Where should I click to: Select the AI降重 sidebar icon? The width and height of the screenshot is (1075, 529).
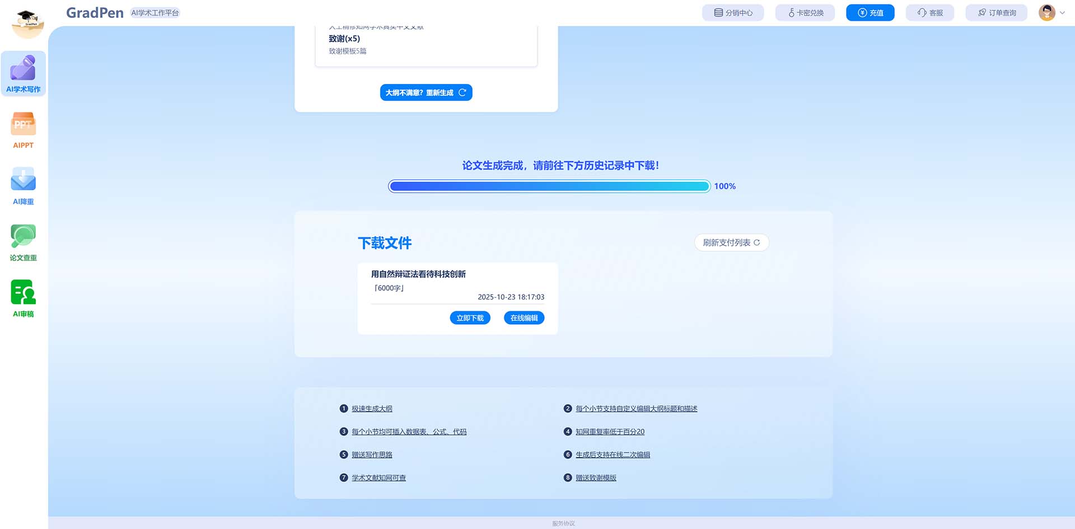23,180
